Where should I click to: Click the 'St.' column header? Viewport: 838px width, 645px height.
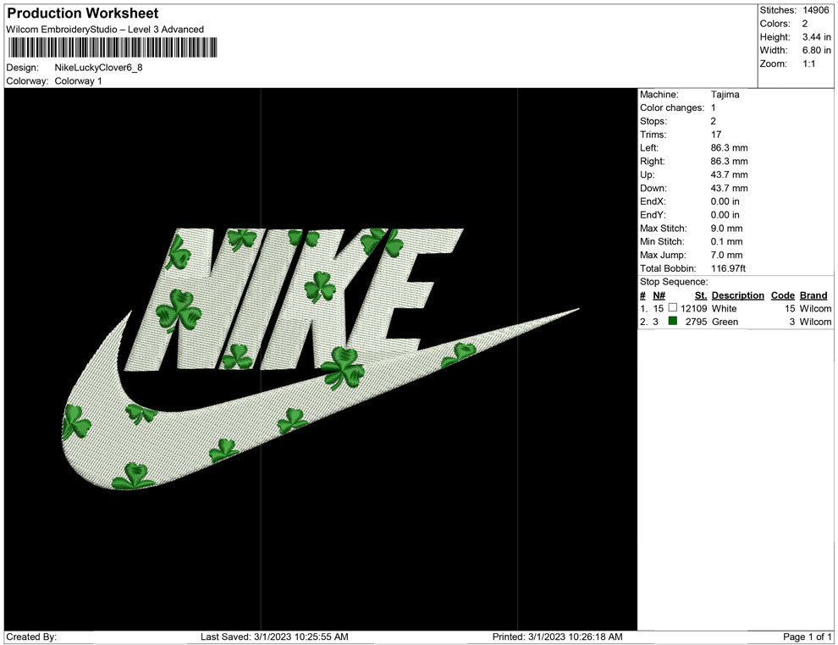(x=701, y=295)
